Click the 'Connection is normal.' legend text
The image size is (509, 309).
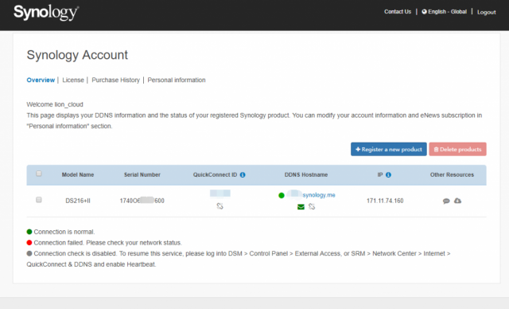(64, 232)
